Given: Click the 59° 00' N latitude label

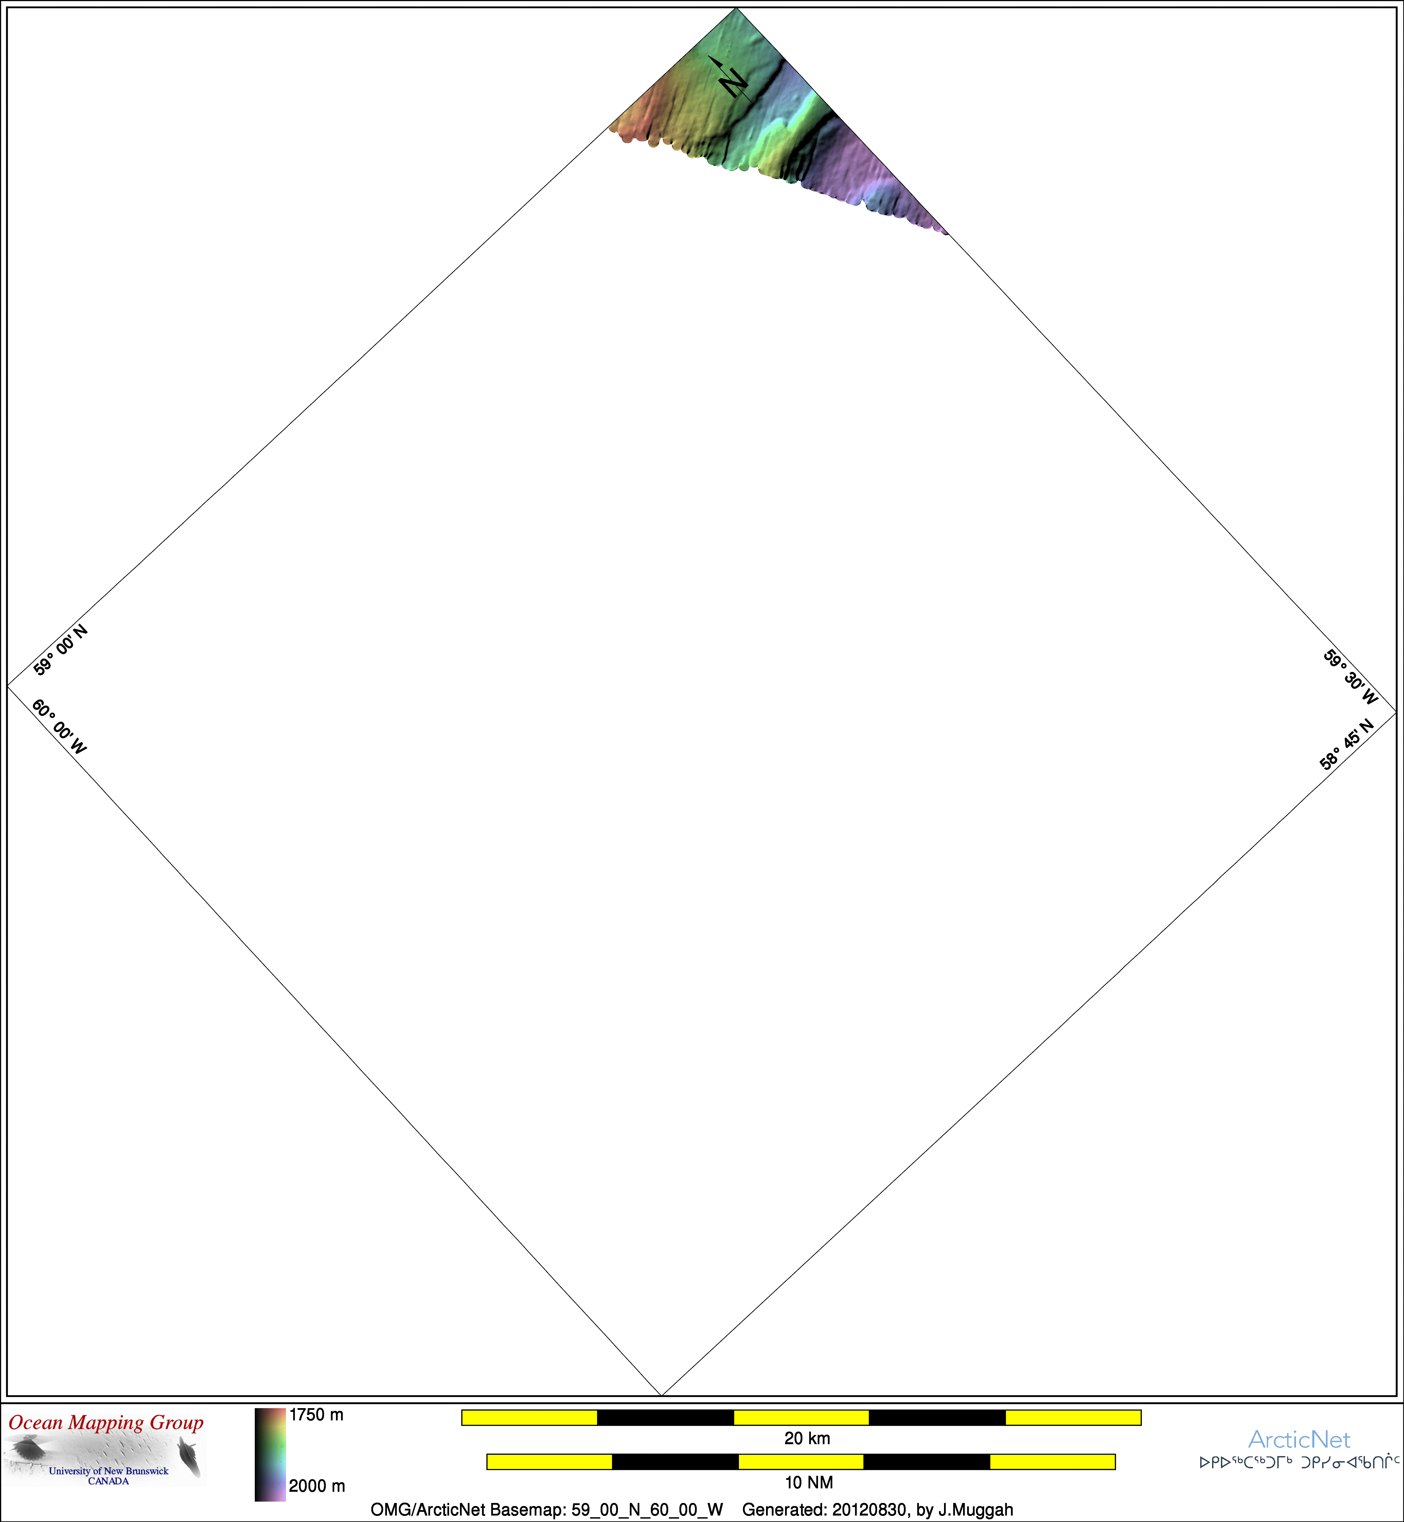Looking at the screenshot, I should tap(61, 651).
